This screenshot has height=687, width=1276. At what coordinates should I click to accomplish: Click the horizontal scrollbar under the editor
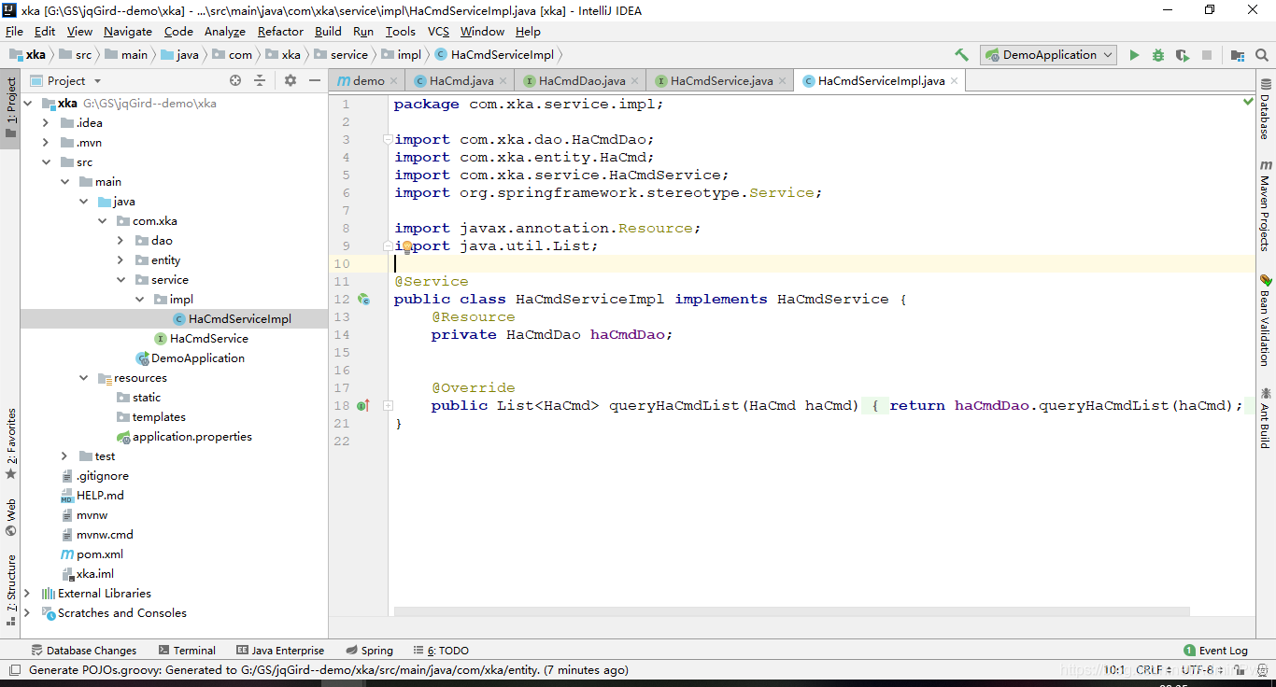(x=791, y=612)
